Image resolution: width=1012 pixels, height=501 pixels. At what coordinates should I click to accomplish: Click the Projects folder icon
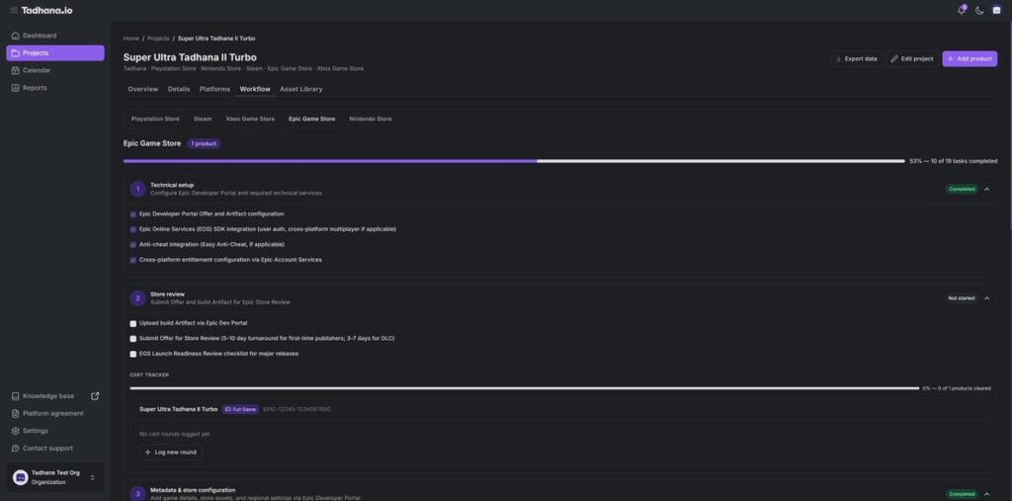16,53
